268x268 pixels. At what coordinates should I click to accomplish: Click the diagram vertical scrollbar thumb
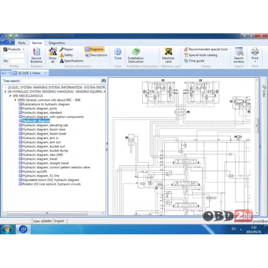pos(257,125)
